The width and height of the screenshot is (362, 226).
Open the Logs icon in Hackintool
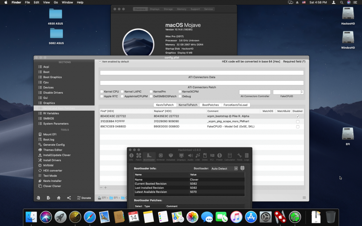(x=247, y=157)
